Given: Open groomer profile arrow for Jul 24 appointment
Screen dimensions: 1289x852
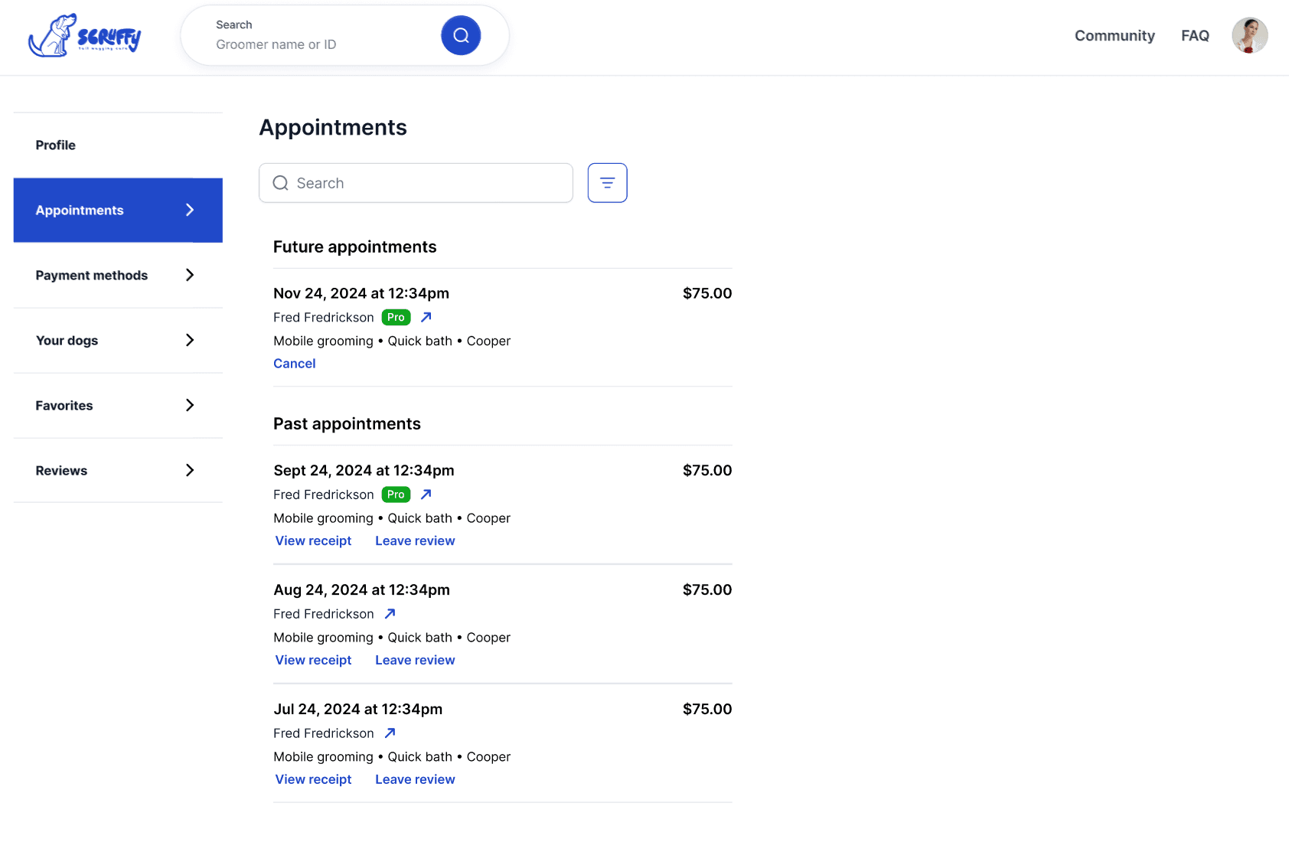Looking at the screenshot, I should click(x=390, y=733).
